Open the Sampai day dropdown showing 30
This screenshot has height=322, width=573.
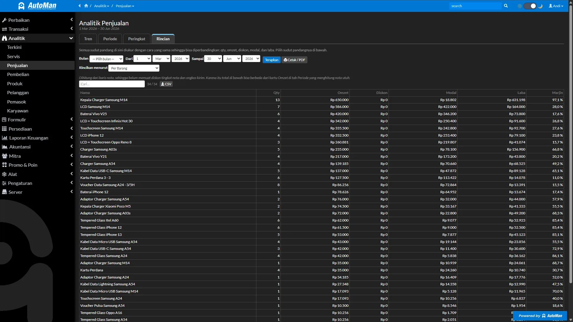click(213, 59)
